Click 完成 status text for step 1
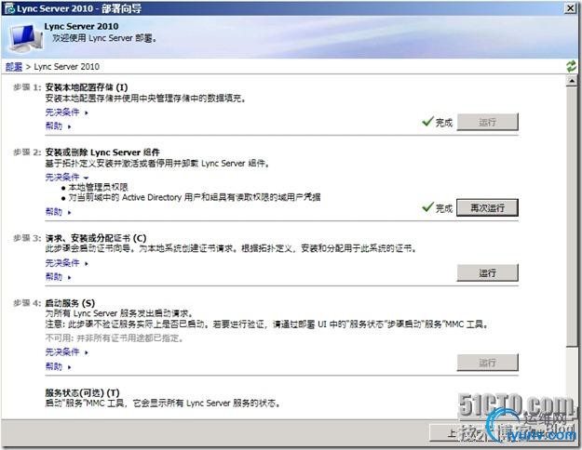Screen dimensions: 582x450 click(x=444, y=123)
